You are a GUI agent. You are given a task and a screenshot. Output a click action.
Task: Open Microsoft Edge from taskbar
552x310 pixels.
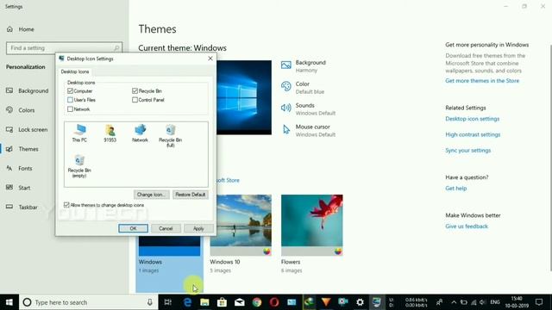click(187, 302)
